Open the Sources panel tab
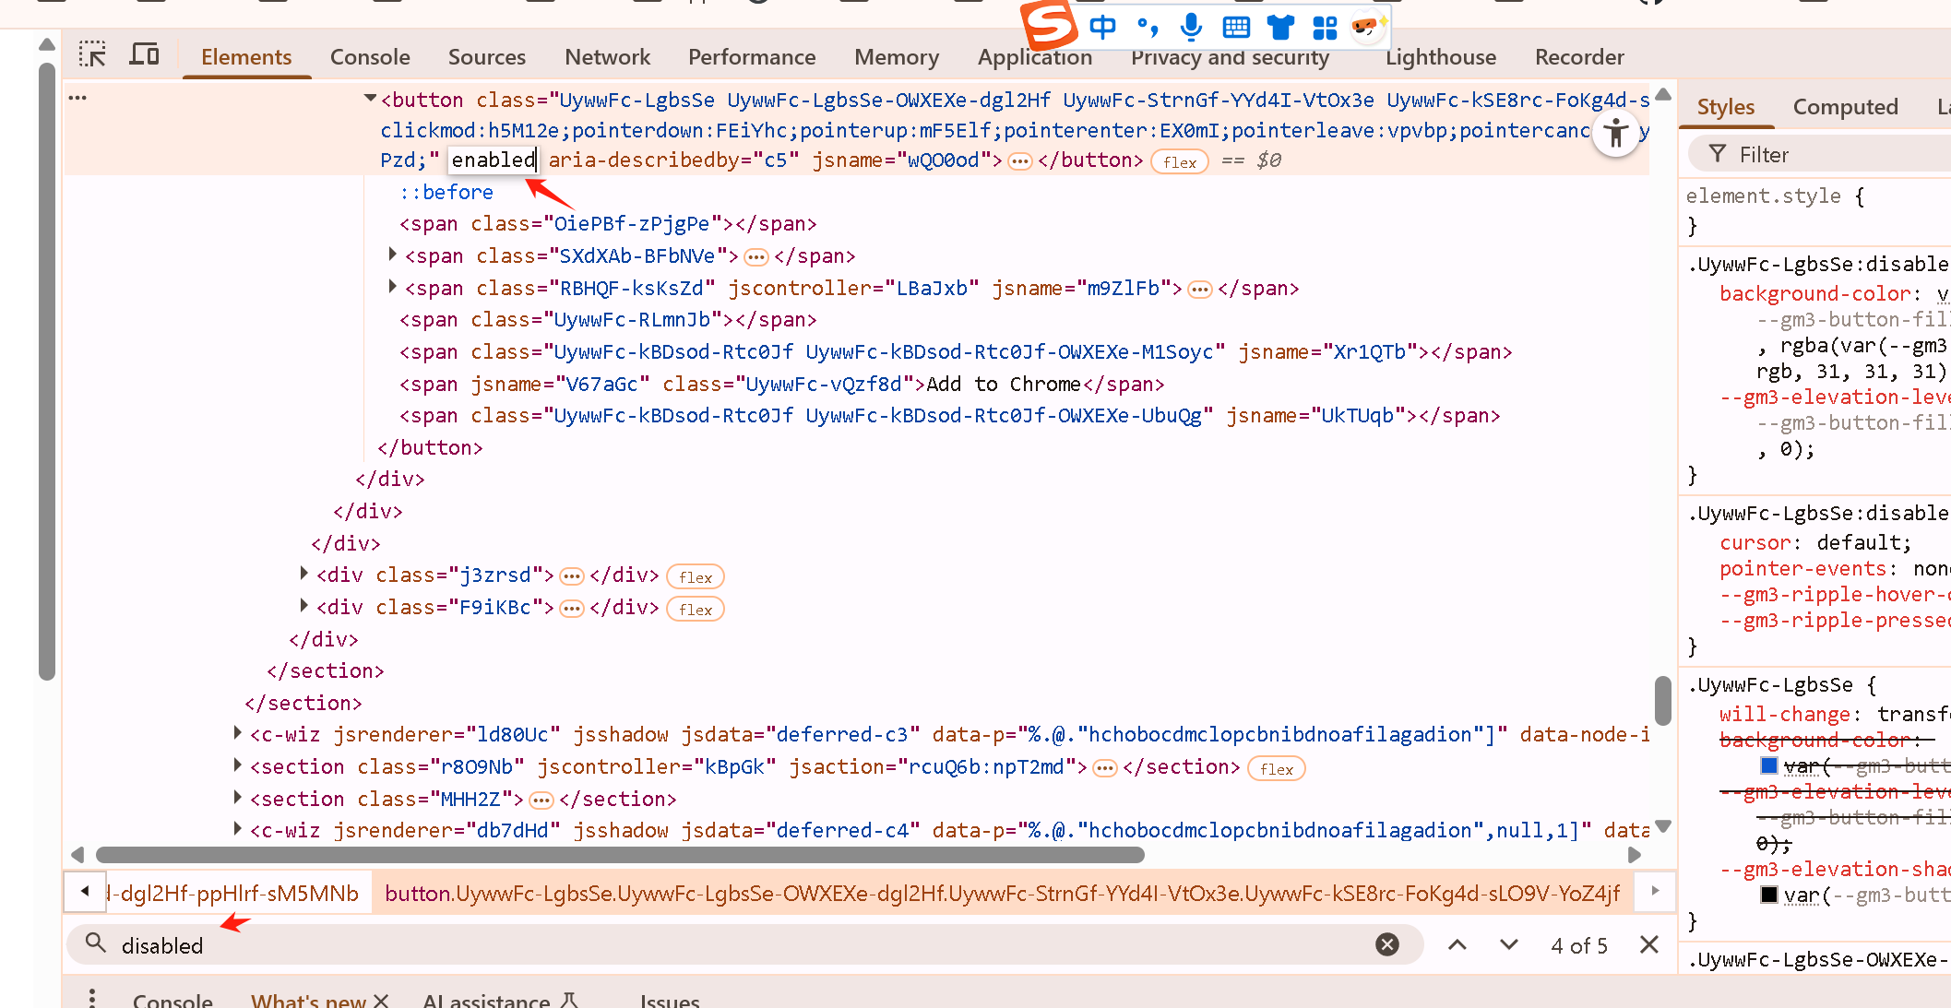Screen dimensions: 1951x1008 click(x=487, y=57)
